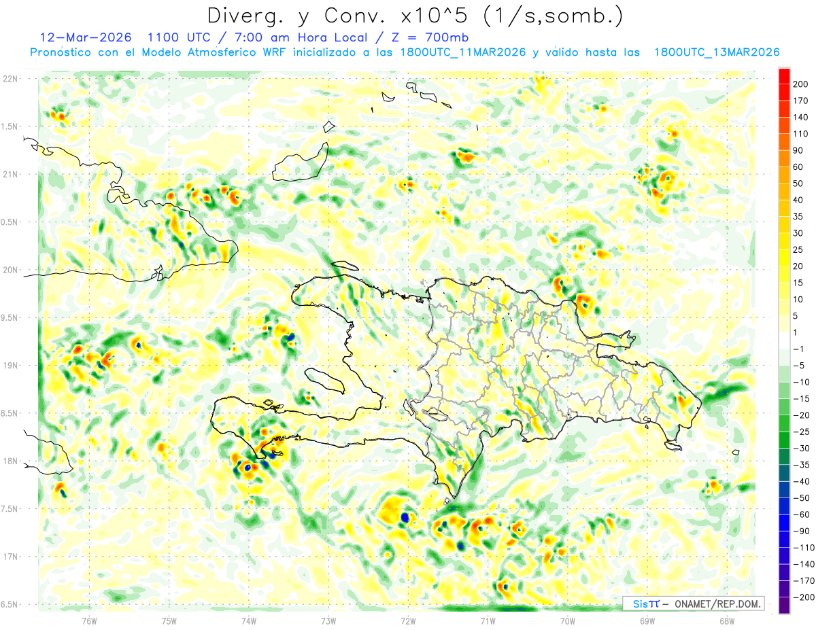Click the colorbar value 110
Image resolution: width=816 pixels, height=630 pixels.
[x=800, y=134]
